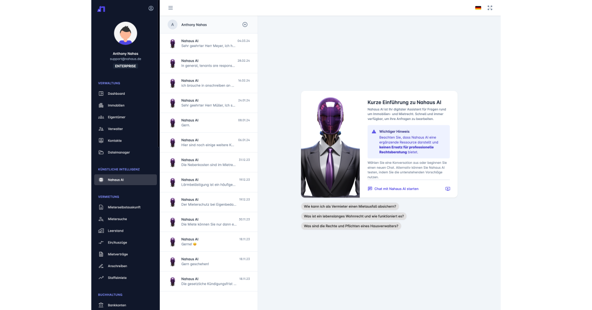Screen dimensions: 592x310
Task: Click the 'A' avatar in chat header
Action: (172, 25)
